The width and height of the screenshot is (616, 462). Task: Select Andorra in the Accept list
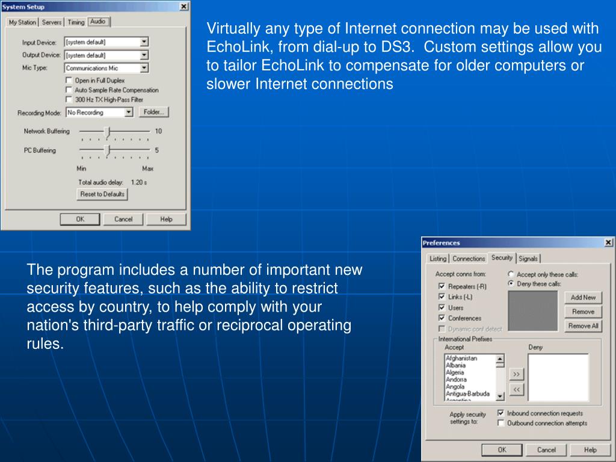pos(456,380)
